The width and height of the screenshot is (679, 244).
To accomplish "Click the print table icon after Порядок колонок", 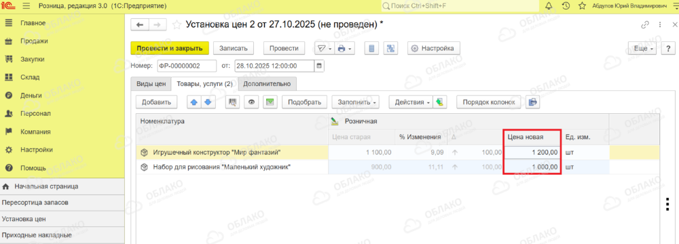I will click(533, 102).
